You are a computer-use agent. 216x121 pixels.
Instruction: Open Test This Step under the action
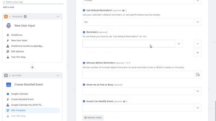coord(18,116)
